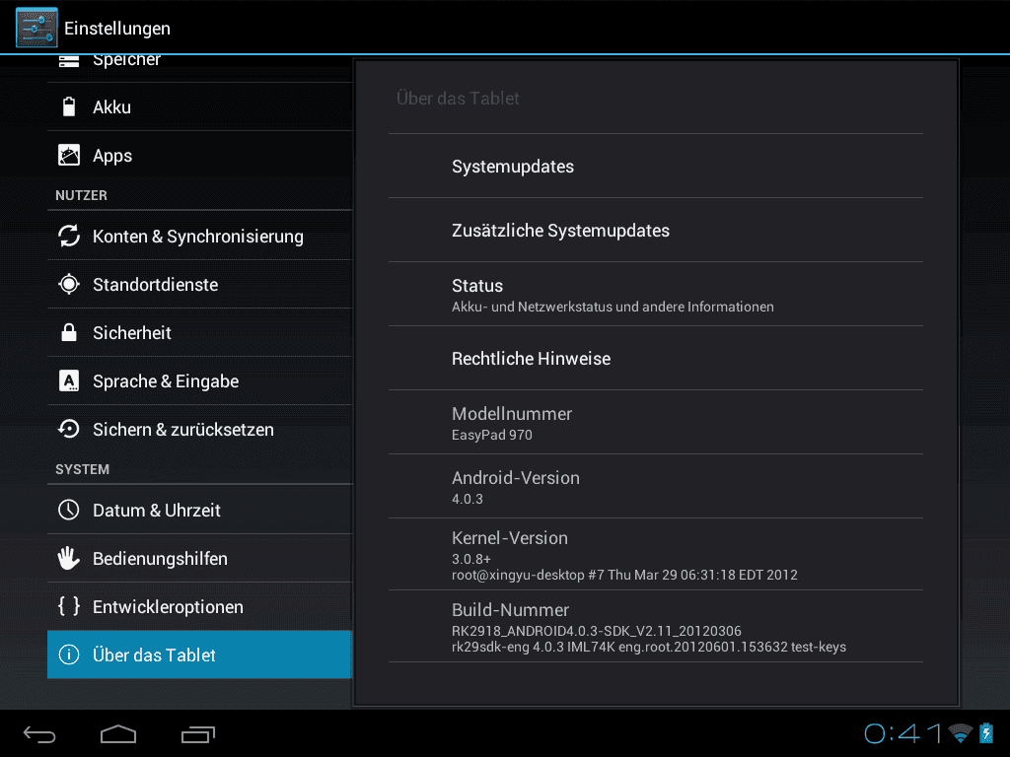Open Bedienungshilfen settings

point(199,558)
